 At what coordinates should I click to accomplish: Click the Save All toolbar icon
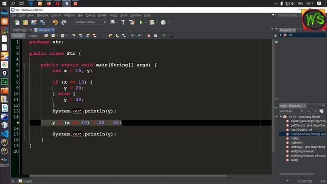tap(42, 22)
